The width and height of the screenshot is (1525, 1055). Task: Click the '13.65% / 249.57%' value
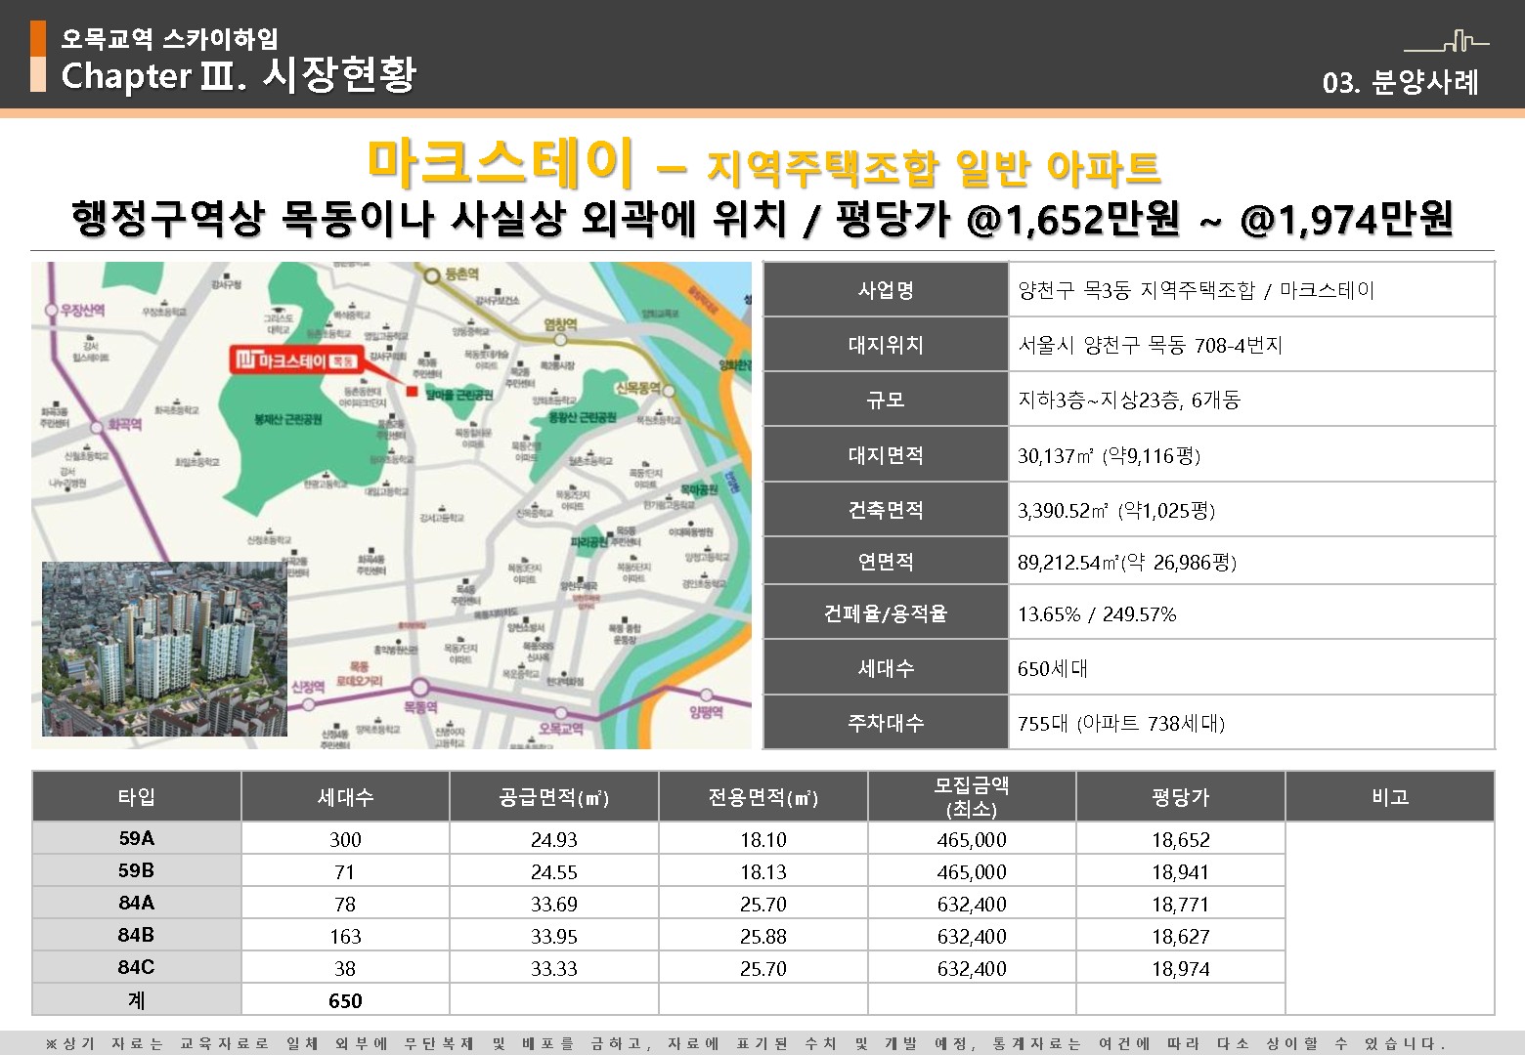coord(1097,614)
